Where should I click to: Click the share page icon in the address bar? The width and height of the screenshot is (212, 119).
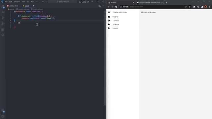pos(186,7)
